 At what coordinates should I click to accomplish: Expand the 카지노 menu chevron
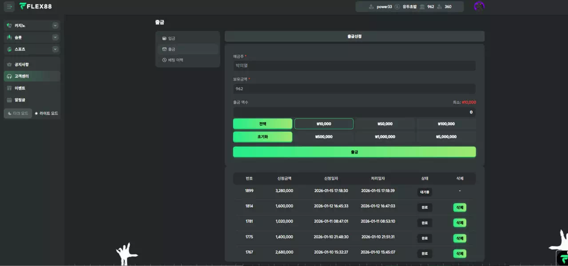(x=55, y=26)
